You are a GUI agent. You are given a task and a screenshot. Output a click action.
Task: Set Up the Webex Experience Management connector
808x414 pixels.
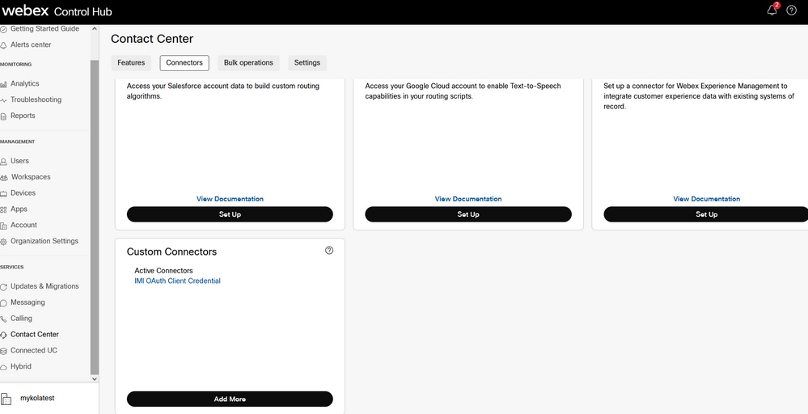pyautogui.click(x=706, y=214)
